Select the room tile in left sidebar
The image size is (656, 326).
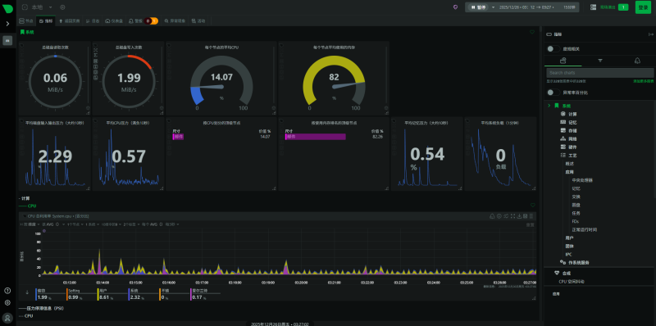coord(7,40)
